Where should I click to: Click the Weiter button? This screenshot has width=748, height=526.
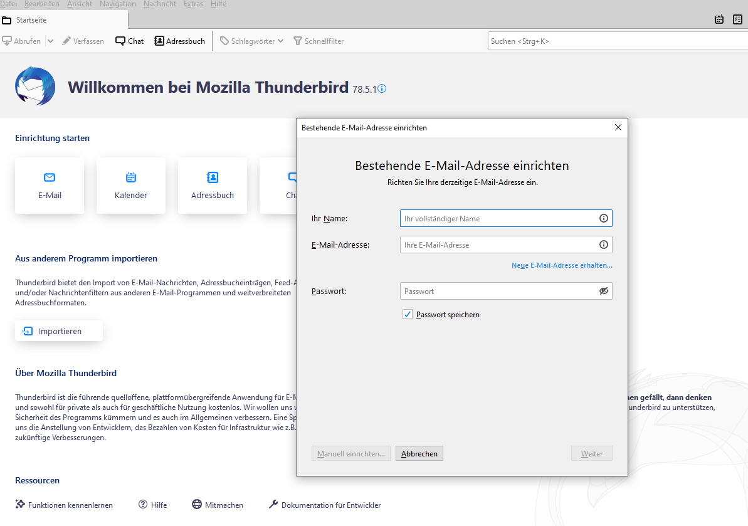tap(591, 453)
